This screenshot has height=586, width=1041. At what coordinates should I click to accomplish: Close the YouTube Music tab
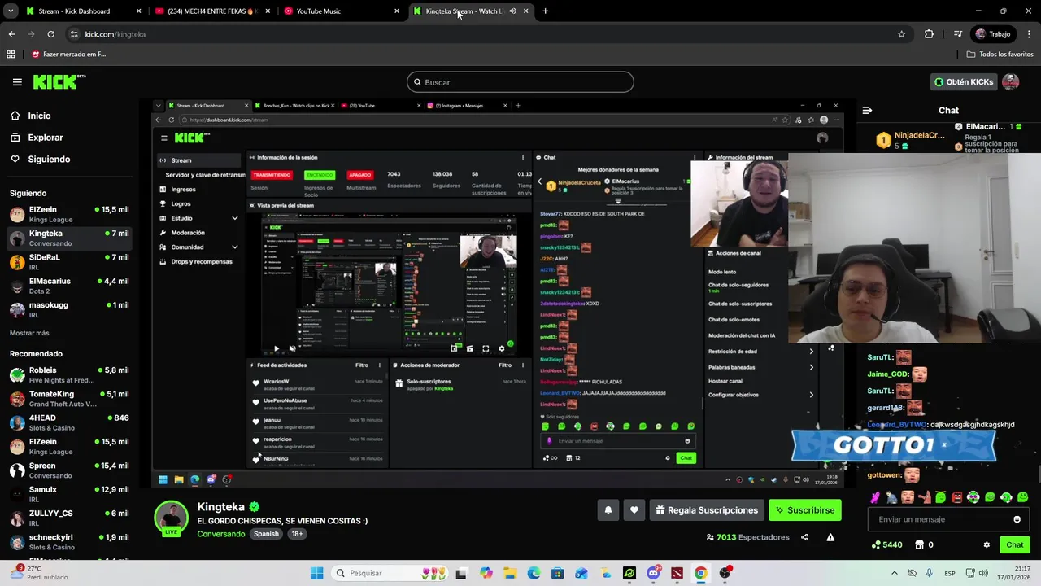(397, 11)
